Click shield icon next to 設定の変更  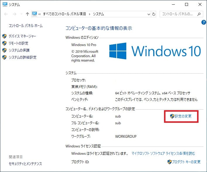pos(172,116)
